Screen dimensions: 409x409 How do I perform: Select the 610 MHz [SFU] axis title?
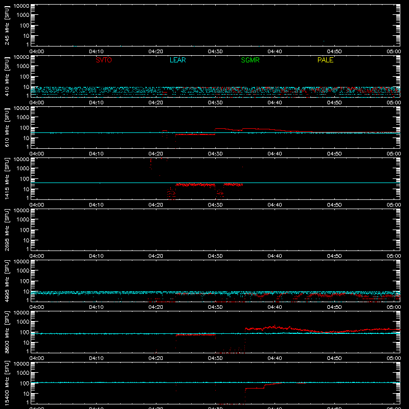pos(7,128)
